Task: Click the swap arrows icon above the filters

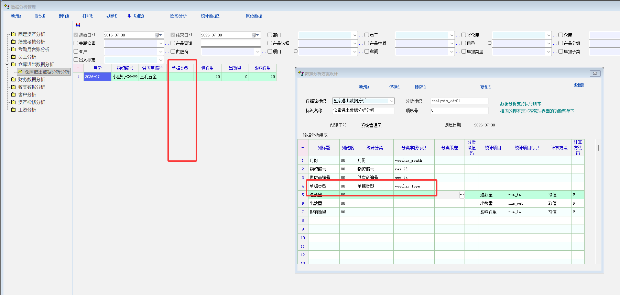Action: tap(78, 25)
